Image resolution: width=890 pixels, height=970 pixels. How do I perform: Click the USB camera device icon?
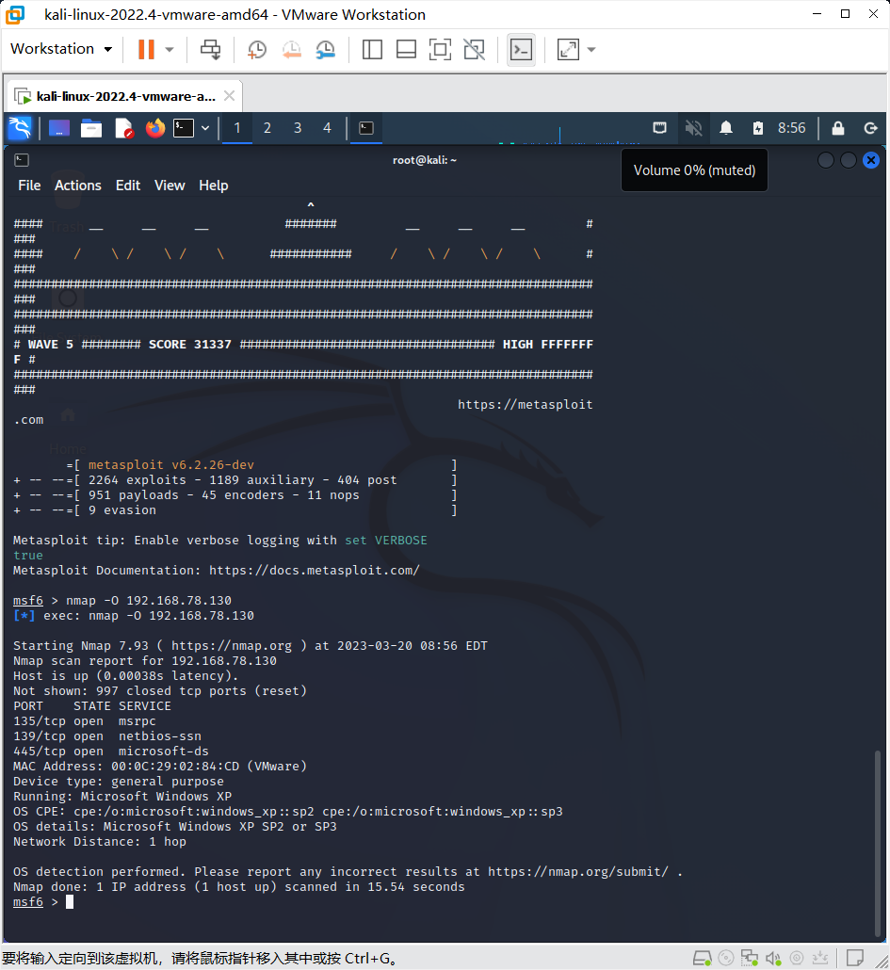click(x=797, y=959)
